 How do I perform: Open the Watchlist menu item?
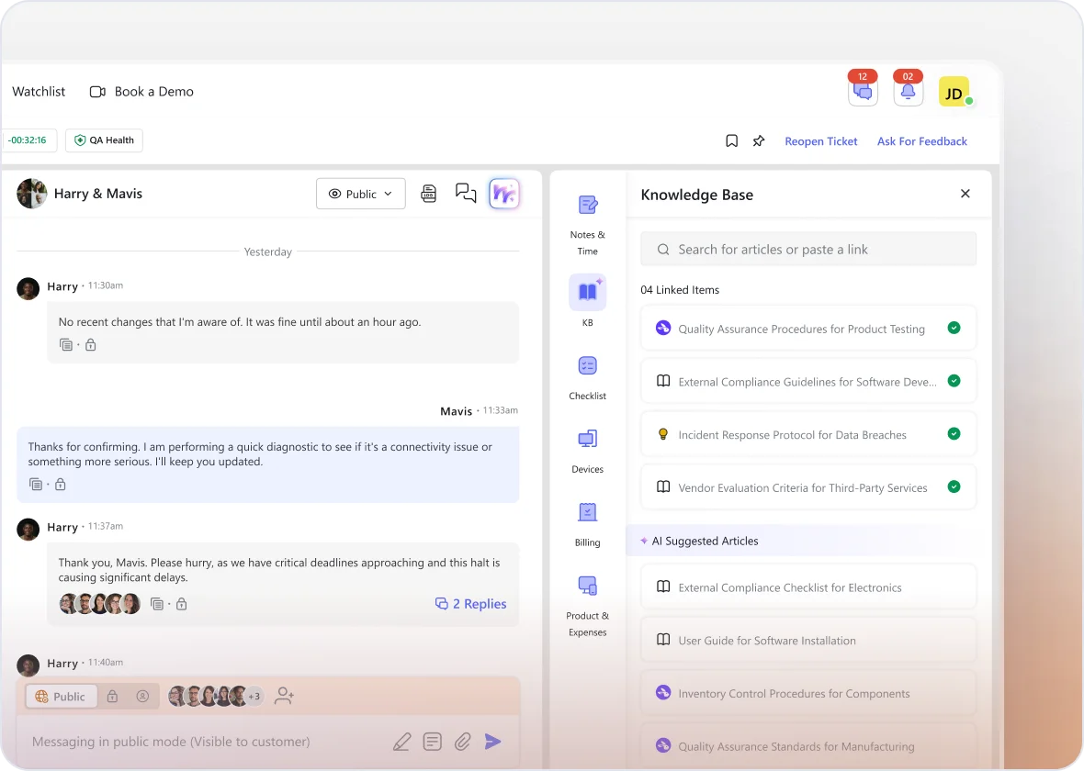[39, 92]
